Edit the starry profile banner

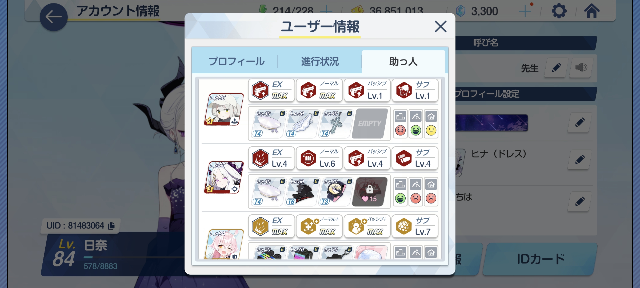[x=580, y=123]
